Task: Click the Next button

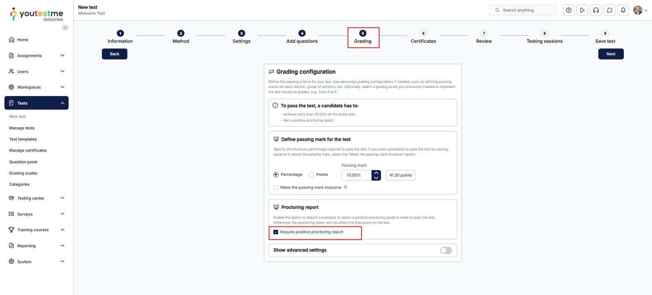Action: coord(610,54)
